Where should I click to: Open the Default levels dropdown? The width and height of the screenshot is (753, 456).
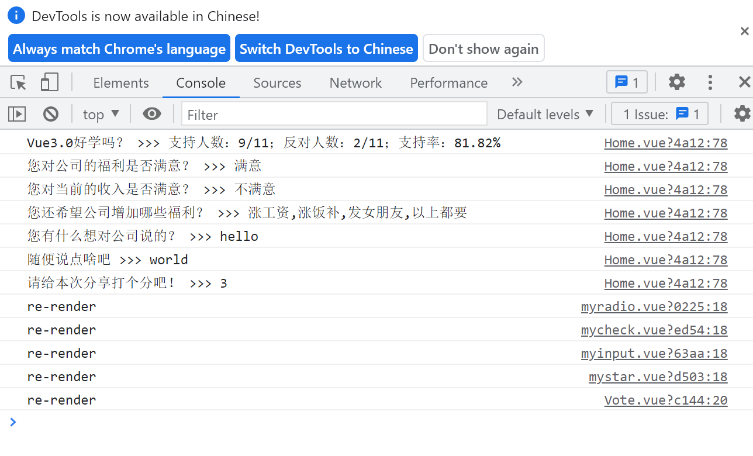545,115
